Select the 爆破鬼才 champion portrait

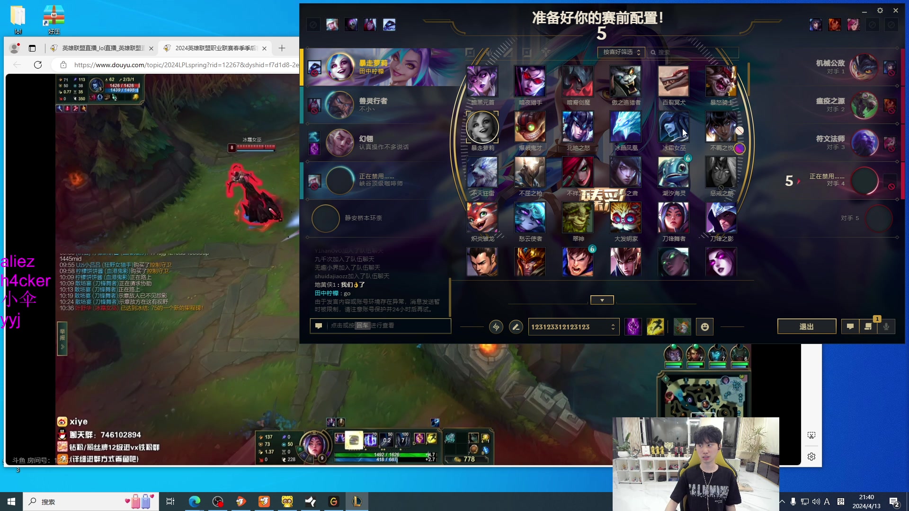point(530,127)
